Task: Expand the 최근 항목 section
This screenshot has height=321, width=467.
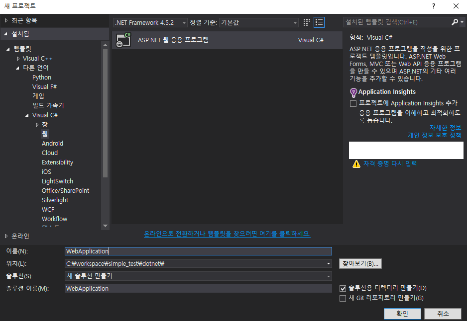Action: click(6, 20)
